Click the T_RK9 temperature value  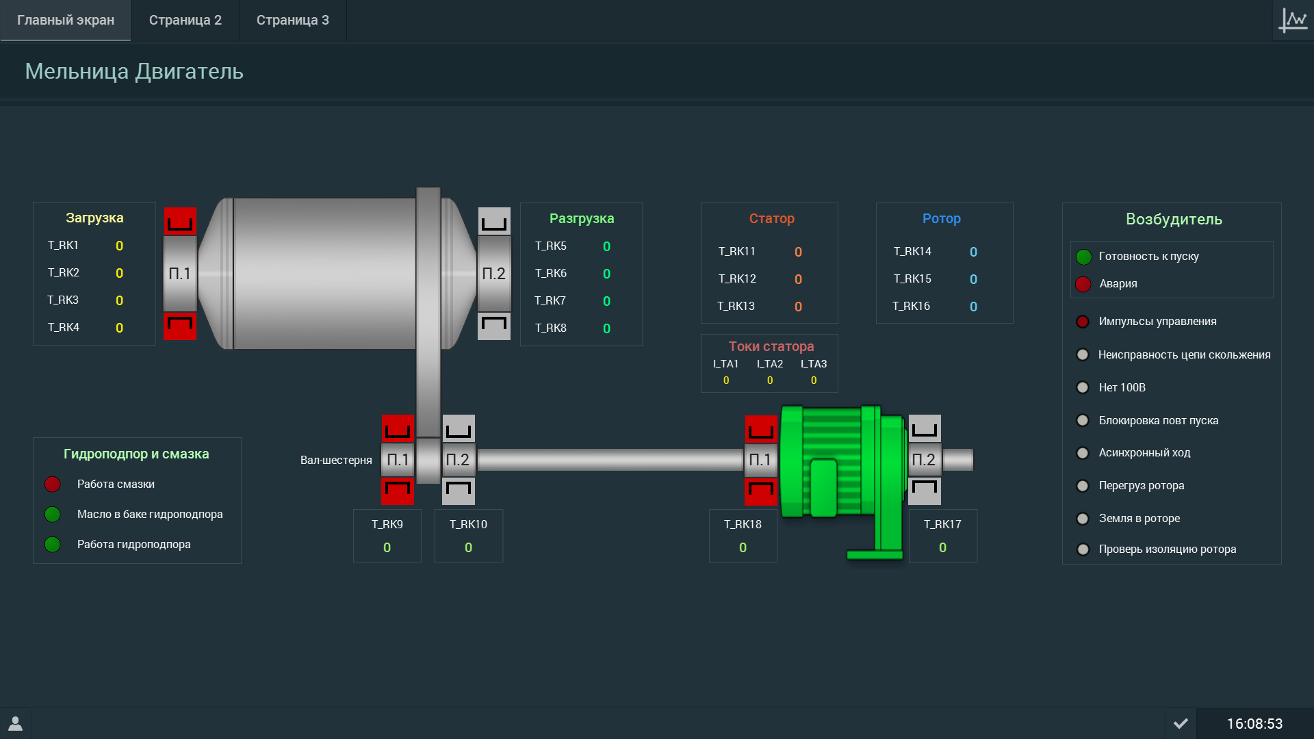tap(387, 547)
